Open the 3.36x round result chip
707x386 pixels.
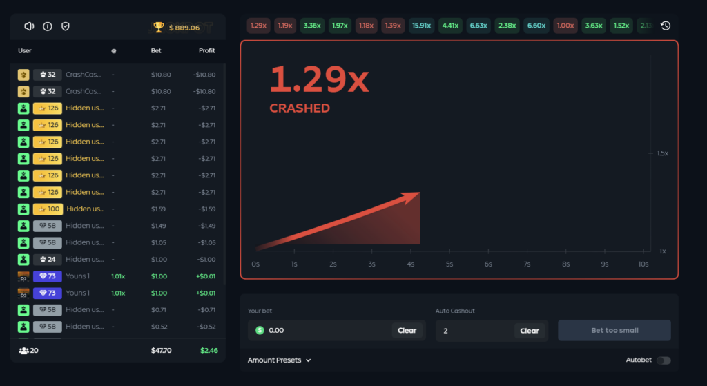(312, 26)
